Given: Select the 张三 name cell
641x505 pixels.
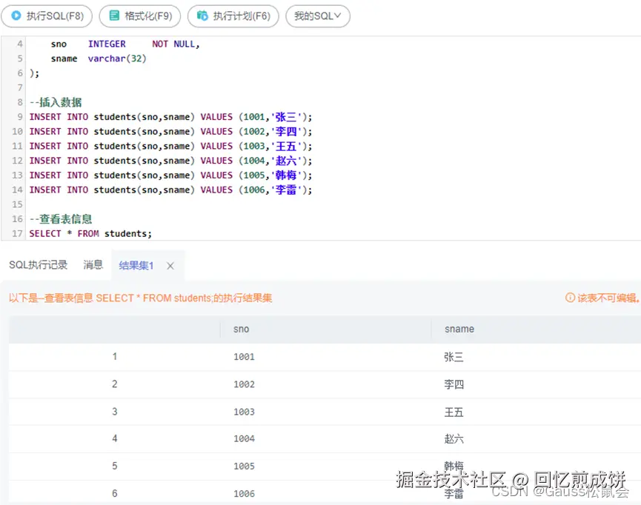Looking at the screenshot, I should [x=454, y=357].
